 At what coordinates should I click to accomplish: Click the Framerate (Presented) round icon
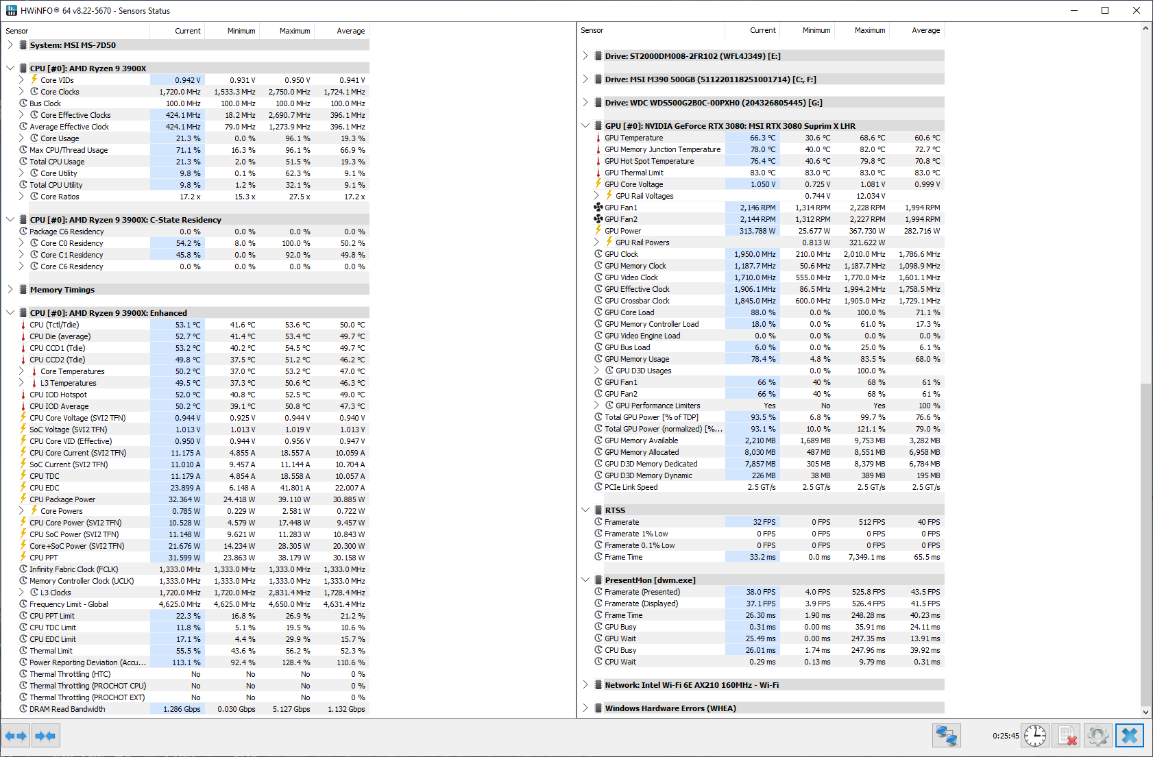598,592
